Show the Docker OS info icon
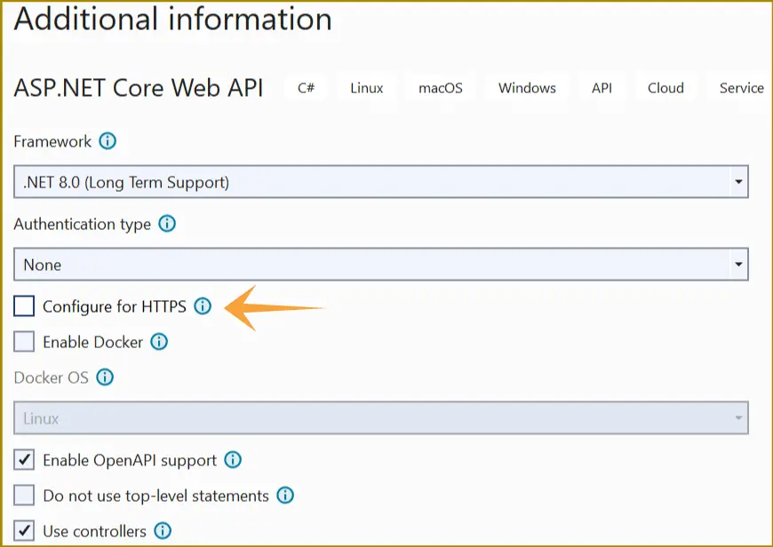 click(x=105, y=377)
